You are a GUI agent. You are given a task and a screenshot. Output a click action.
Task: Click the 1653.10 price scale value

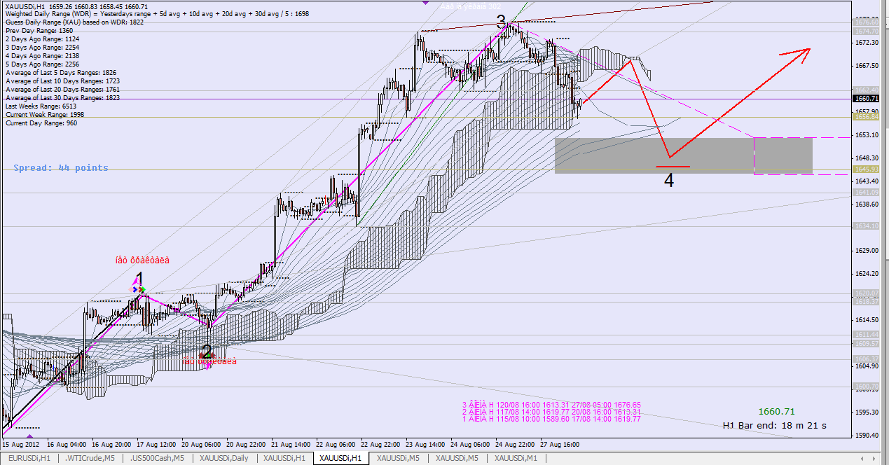[867, 135]
